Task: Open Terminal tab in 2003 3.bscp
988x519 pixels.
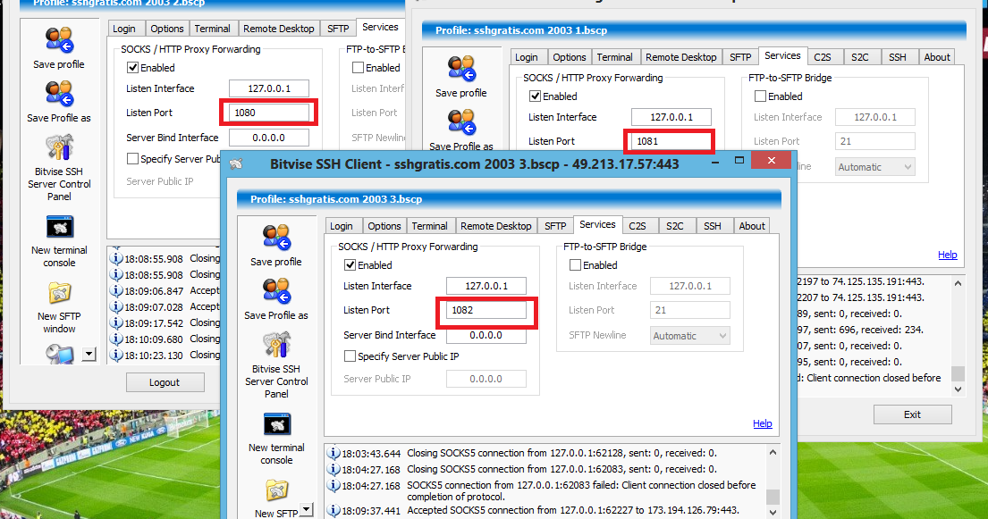Action: (430, 226)
